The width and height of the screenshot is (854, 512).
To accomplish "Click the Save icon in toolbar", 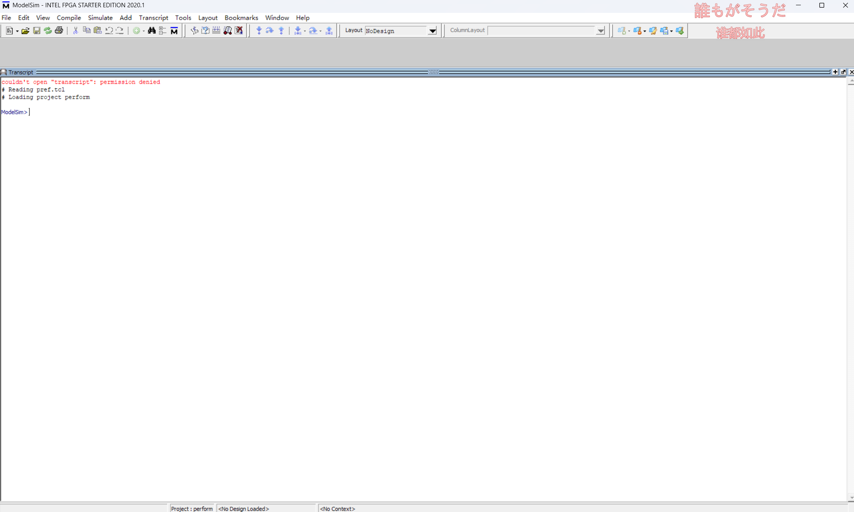I will 37,31.
